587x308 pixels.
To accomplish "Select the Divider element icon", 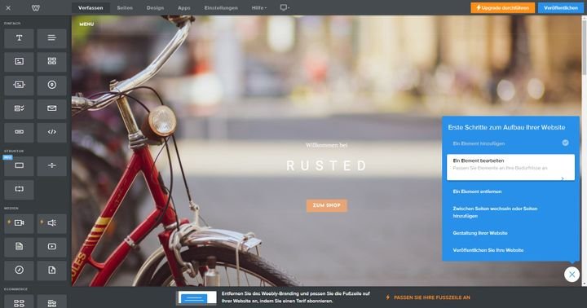I will click(x=51, y=165).
